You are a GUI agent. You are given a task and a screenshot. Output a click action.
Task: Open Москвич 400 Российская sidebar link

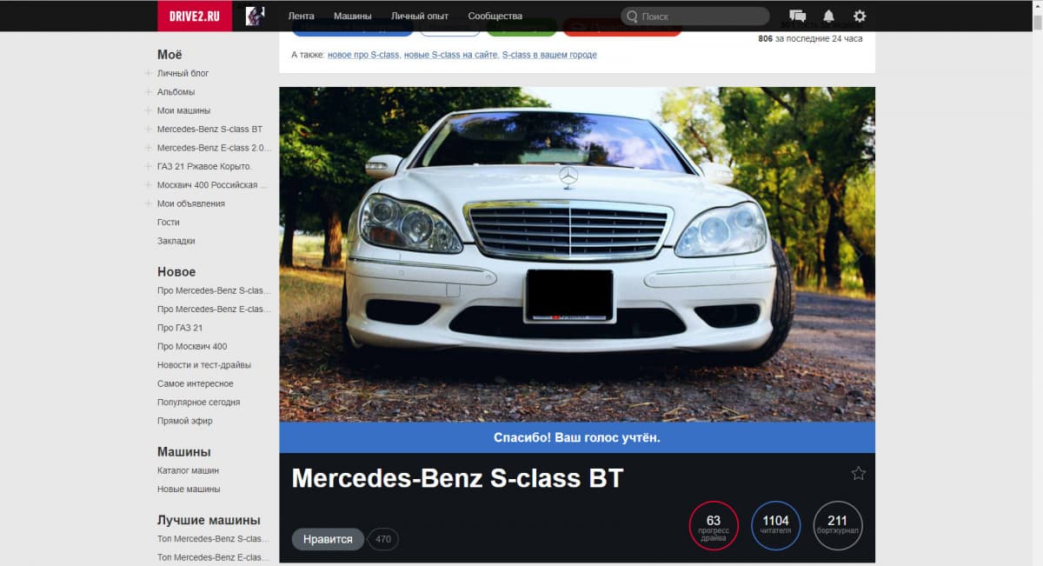coord(213,185)
